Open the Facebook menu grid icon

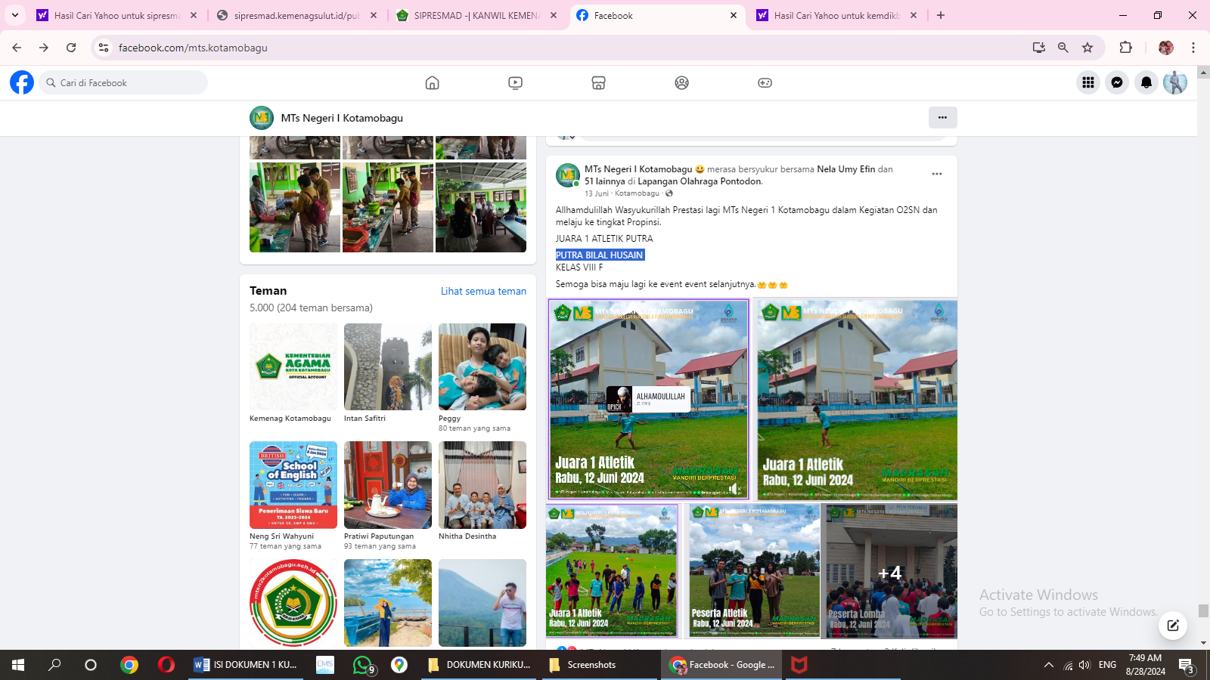point(1088,83)
